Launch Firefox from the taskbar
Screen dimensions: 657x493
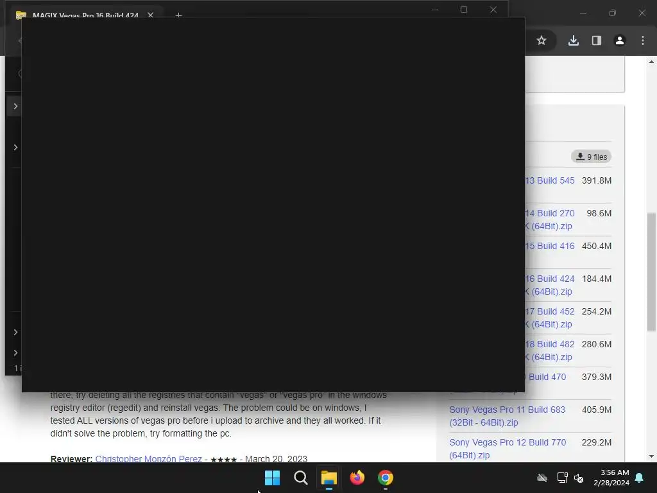(x=357, y=478)
